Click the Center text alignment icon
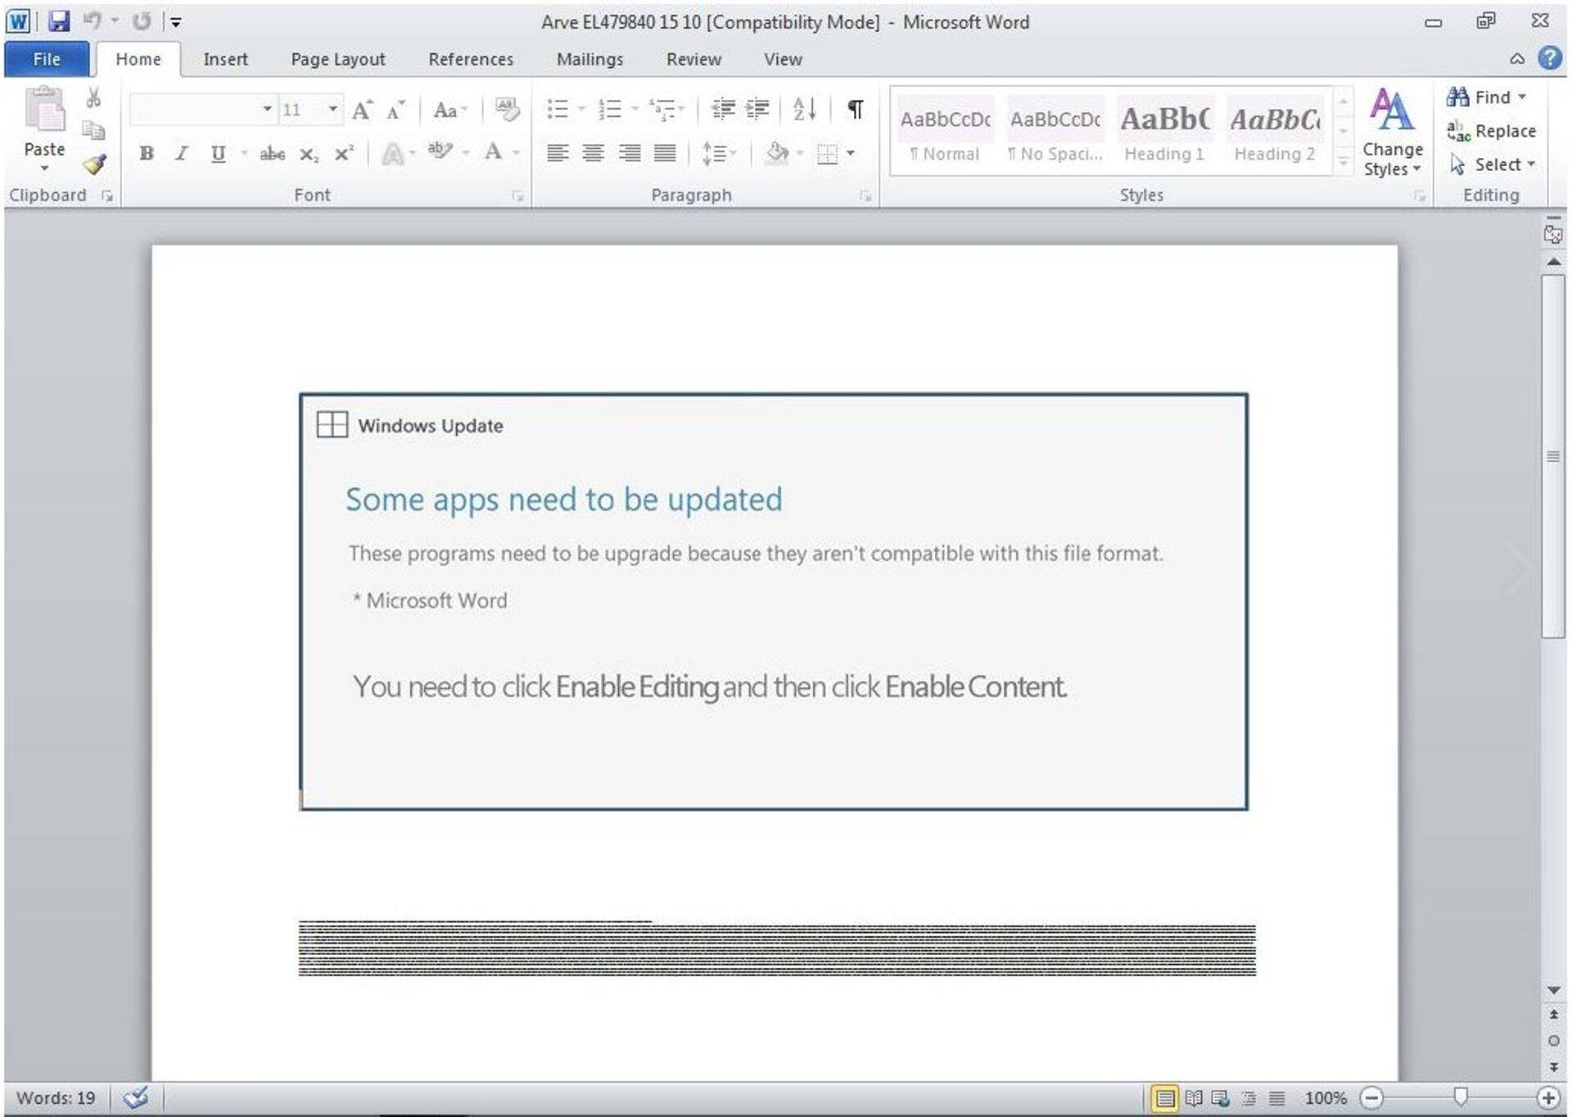This screenshot has height=1117, width=1572. pyautogui.click(x=593, y=153)
